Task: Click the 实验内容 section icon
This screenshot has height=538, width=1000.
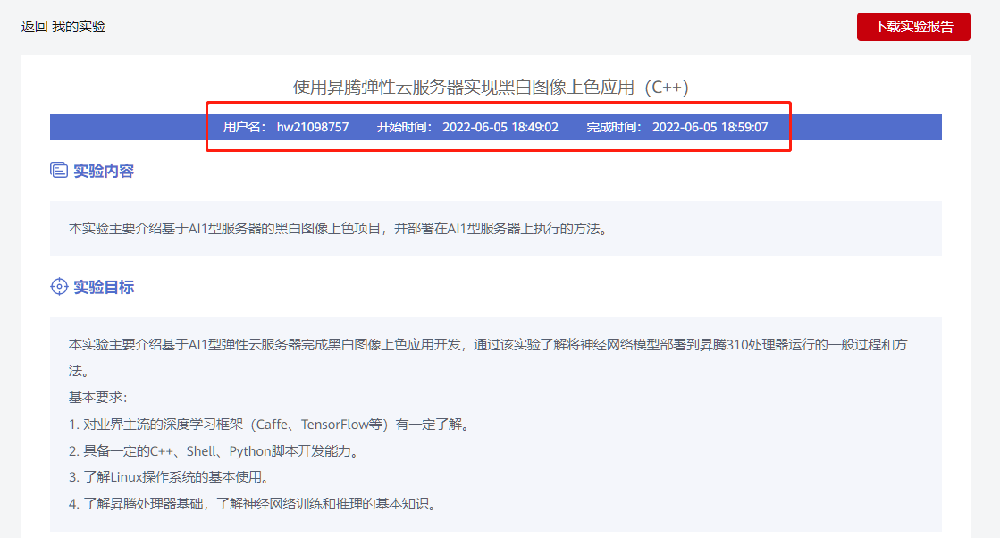Action: coord(59,170)
